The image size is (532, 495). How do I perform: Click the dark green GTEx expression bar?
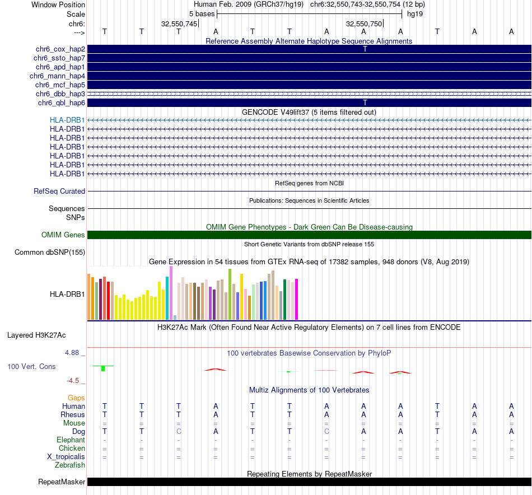click(284, 300)
